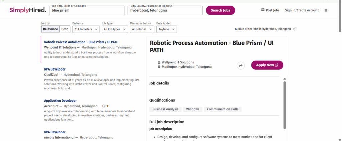This screenshot has height=141, width=342.
Task: Click Madhapur, Hyderabad location in details panel
Action: [x=187, y=67]
